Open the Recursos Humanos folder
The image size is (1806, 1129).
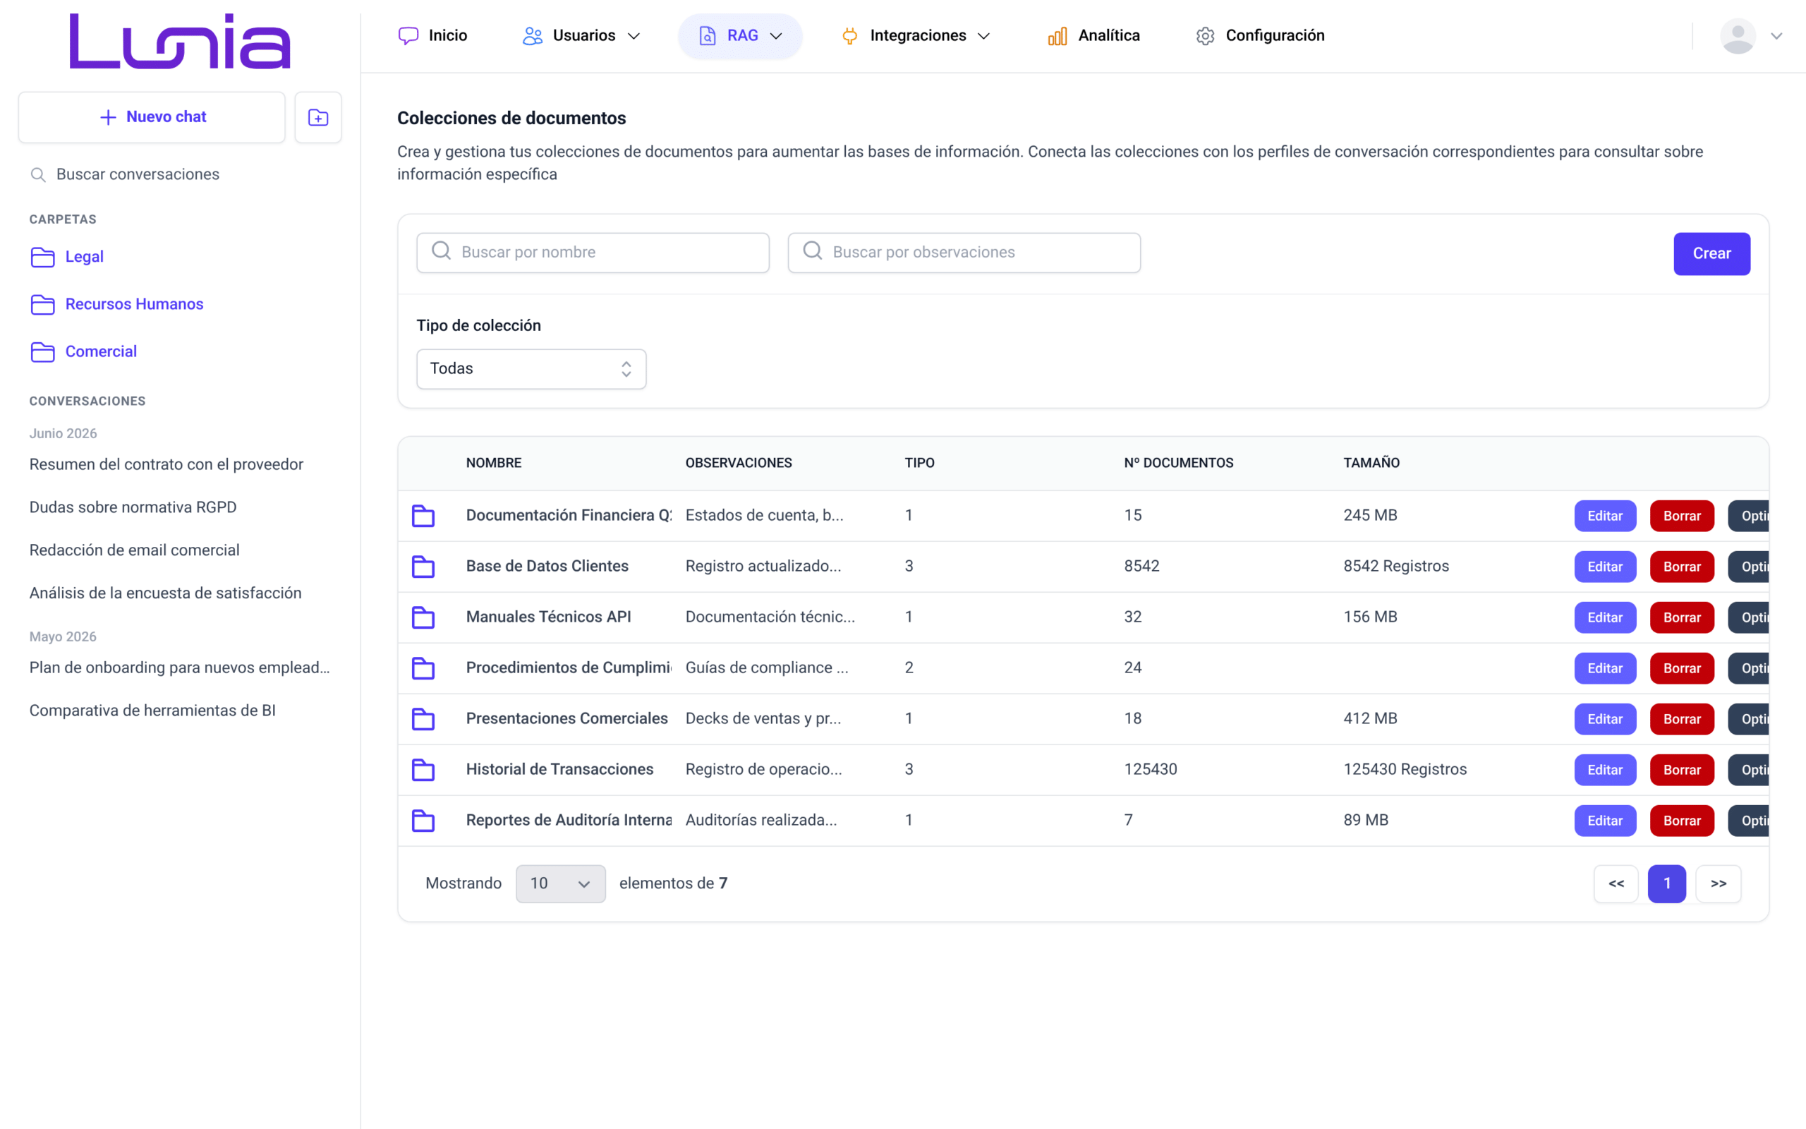pos(134,304)
